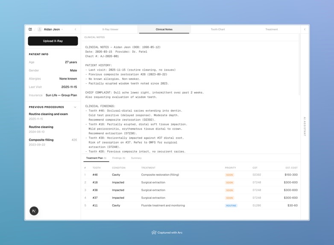Select tooth #38 in treatment table
Image resolution: width=334 pixels, height=245 pixels.
95,190
